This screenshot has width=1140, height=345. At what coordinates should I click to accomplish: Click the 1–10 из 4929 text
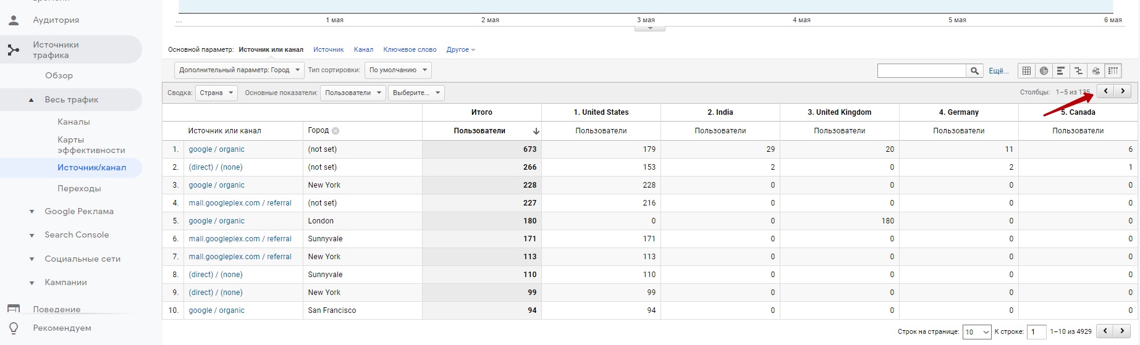(x=1071, y=332)
